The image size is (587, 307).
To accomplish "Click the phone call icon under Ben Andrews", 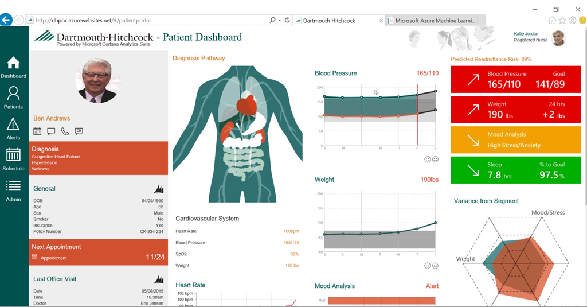I will tap(65, 131).
